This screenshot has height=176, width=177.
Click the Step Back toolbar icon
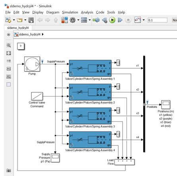105,20
